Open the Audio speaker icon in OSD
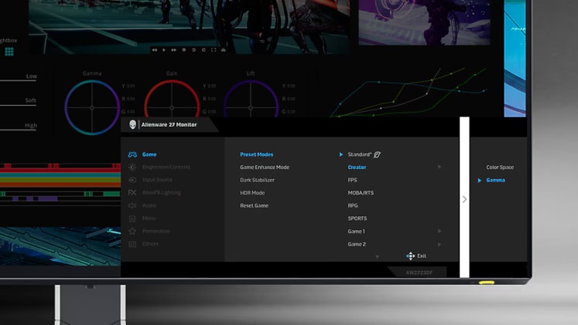 click(132, 205)
